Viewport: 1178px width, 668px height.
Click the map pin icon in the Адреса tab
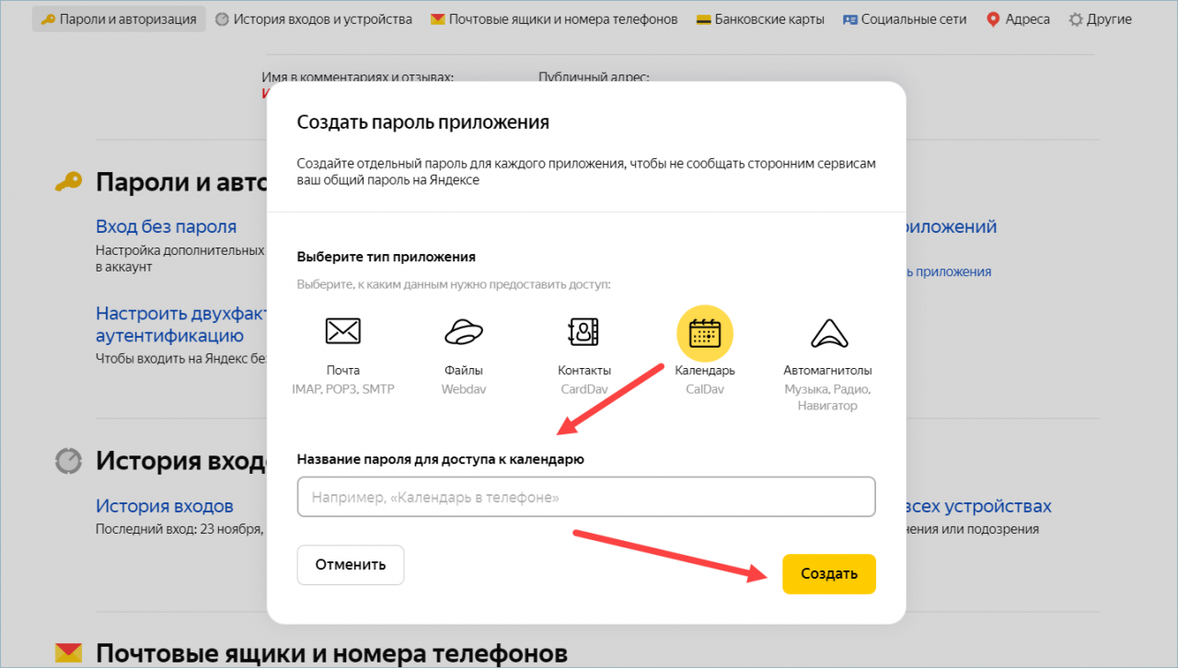[x=993, y=19]
